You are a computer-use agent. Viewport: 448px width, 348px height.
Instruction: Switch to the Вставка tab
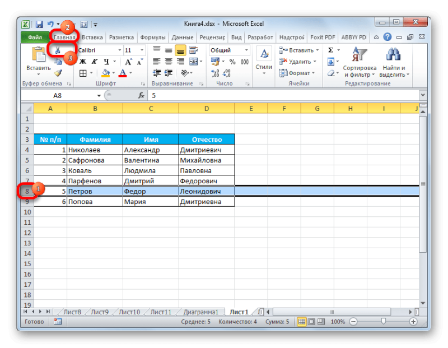[x=92, y=38]
